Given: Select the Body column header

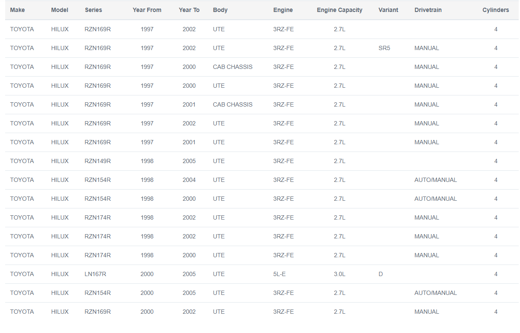Looking at the screenshot, I should [220, 10].
